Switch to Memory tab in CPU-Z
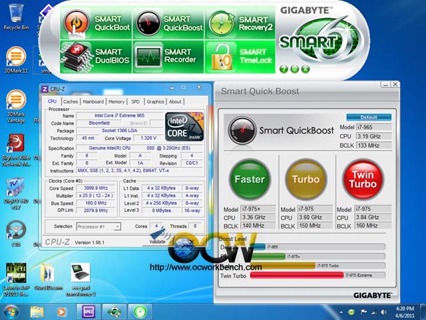Viewport: 426px width, 320px height. [116, 102]
